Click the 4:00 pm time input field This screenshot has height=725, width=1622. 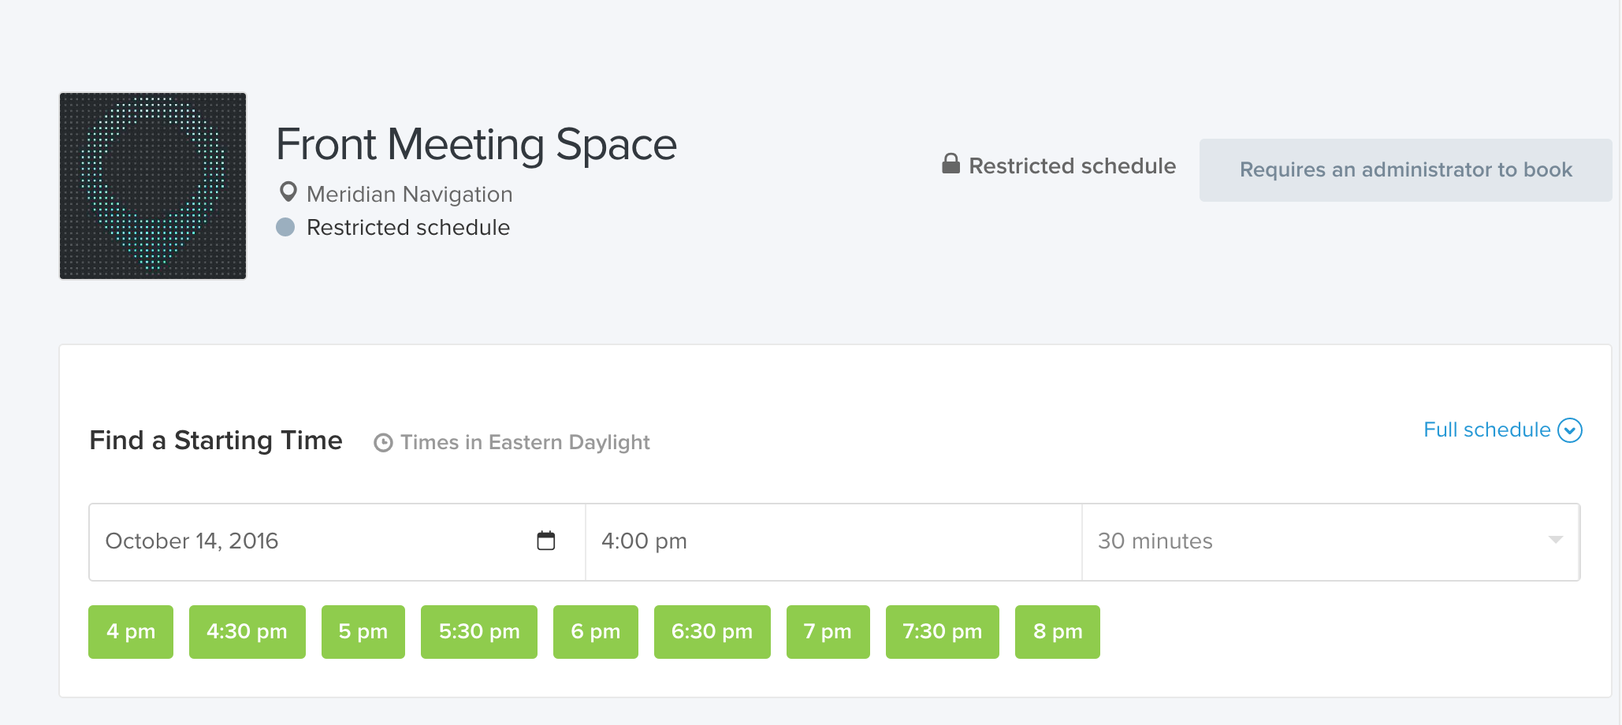tap(834, 541)
